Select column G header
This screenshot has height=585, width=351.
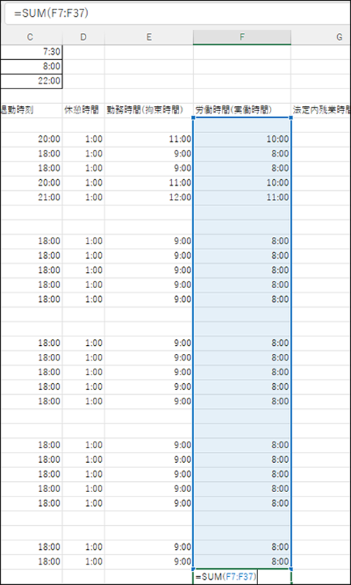point(321,37)
